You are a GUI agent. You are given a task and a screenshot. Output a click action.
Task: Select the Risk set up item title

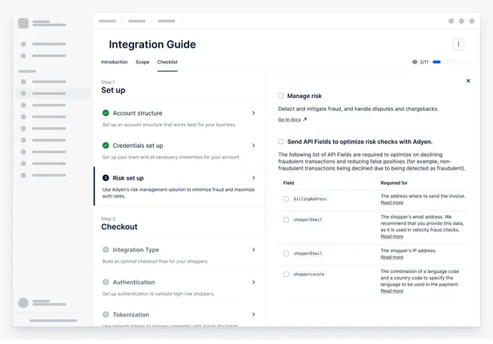click(128, 178)
